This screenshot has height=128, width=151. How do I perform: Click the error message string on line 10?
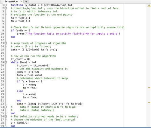pos(72,34)
